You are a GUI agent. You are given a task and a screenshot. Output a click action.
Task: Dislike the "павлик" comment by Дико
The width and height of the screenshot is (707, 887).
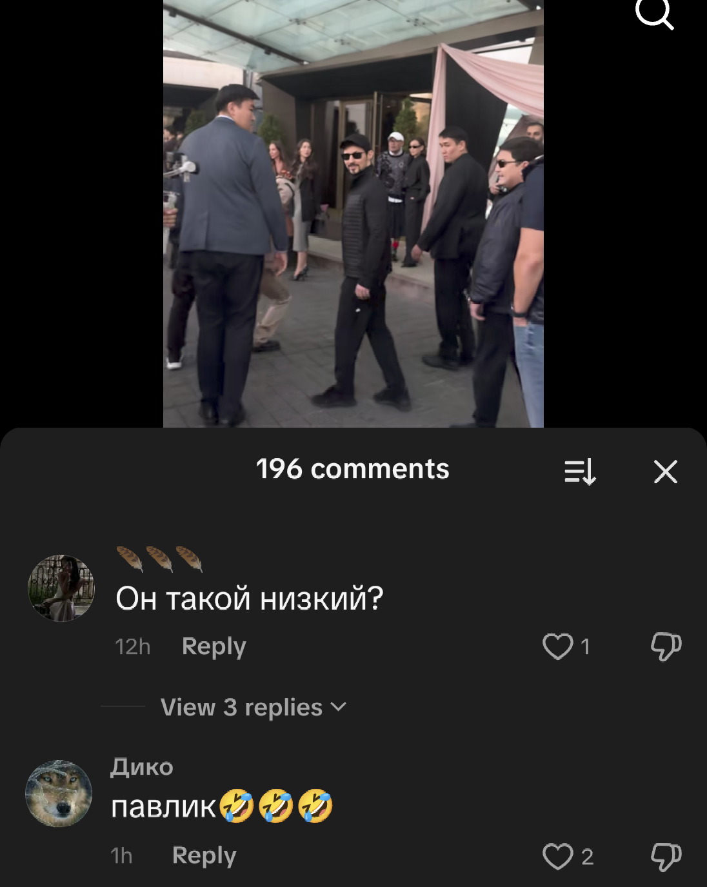tap(666, 857)
